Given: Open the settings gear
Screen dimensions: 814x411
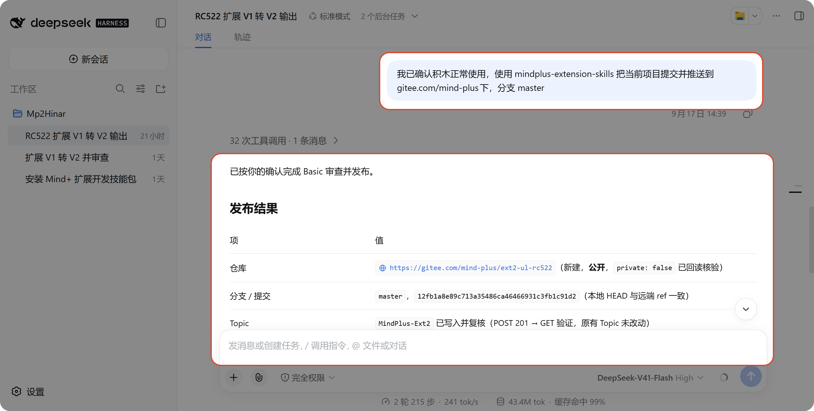Looking at the screenshot, I should click(x=16, y=392).
